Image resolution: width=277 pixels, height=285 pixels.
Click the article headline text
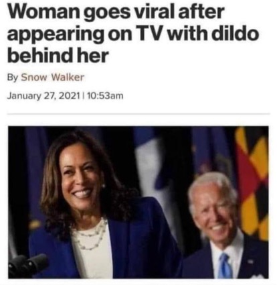133,34
